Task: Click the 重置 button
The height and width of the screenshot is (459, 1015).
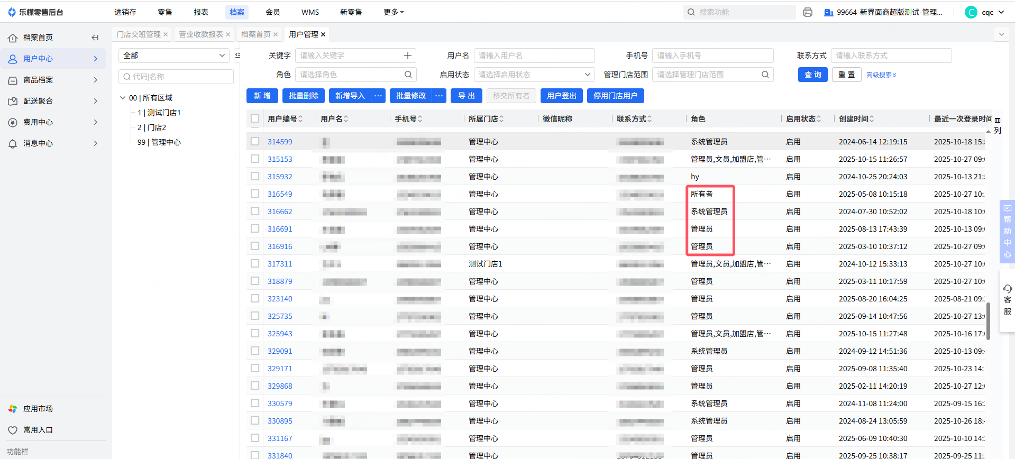Action: pos(847,75)
